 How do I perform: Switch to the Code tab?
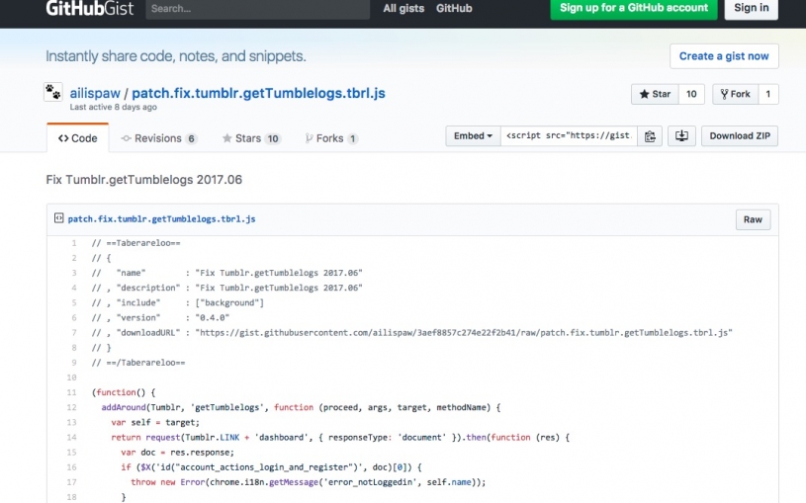[77, 138]
